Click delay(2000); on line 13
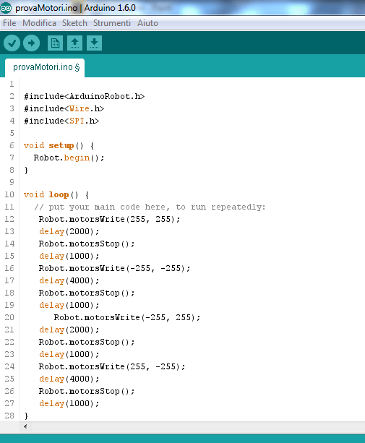365x443 pixels. click(69, 231)
